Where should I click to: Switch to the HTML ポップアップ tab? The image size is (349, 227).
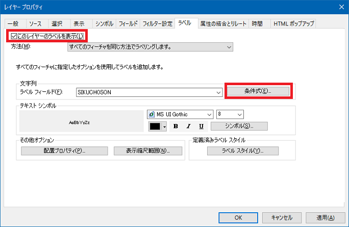pos(293,23)
